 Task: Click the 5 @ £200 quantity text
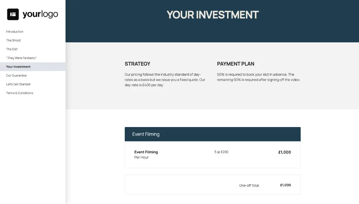(221, 152)
